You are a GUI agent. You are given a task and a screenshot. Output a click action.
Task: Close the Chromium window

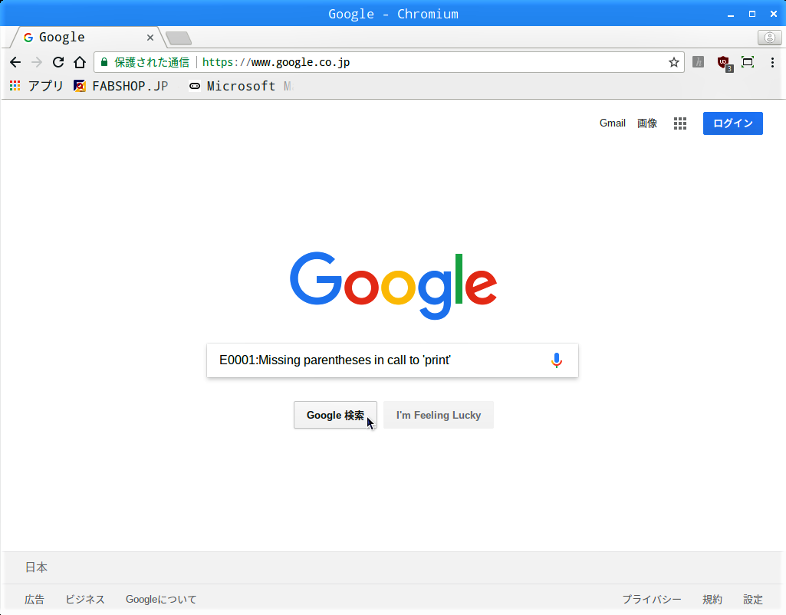pyautogui.click(x=774, y=14)
